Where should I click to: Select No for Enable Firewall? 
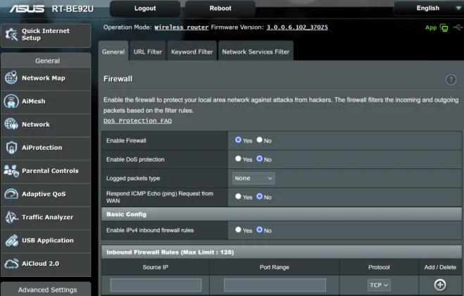[260, 140]
